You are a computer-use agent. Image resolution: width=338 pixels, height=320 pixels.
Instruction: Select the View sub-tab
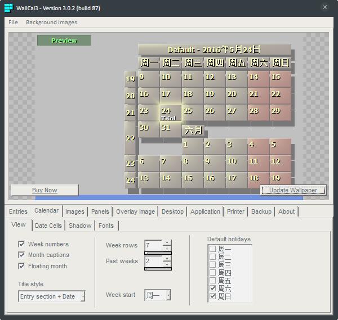[19, 224]
